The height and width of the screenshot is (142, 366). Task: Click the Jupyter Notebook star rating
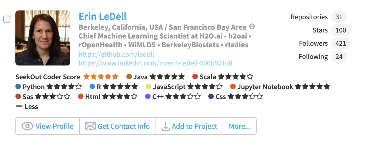pyautogui.click(x=312, y=87)
